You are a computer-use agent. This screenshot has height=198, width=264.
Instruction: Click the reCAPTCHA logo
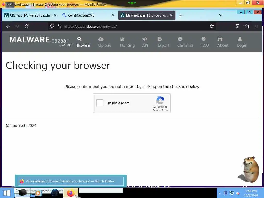[160, 100]
